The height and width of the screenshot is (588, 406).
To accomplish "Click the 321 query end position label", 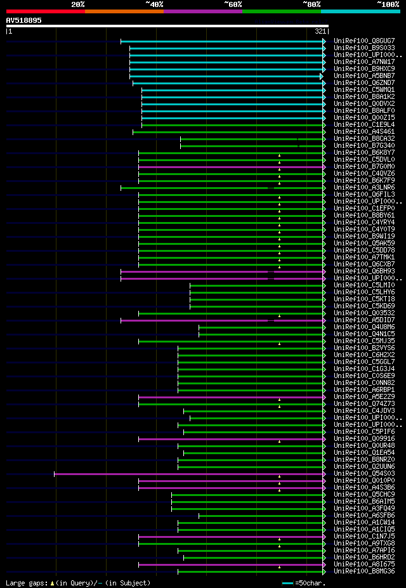I will [320, 32].
